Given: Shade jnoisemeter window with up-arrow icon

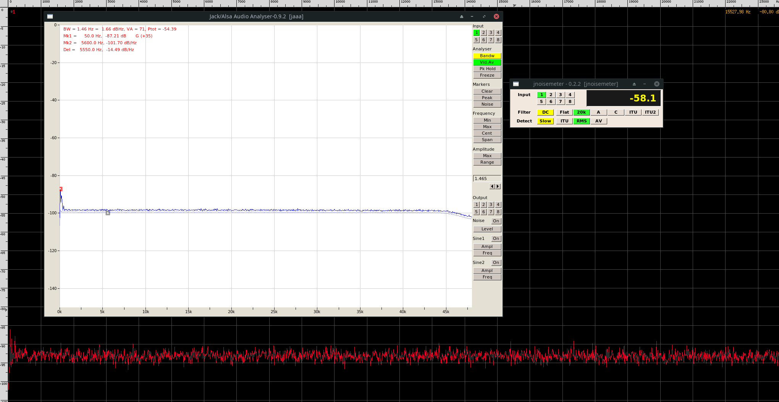Looking at the screenshot, I should 634,84.
